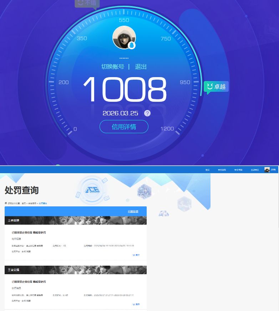Click the home icon in the breadcrumb

[x=6, y=203]
